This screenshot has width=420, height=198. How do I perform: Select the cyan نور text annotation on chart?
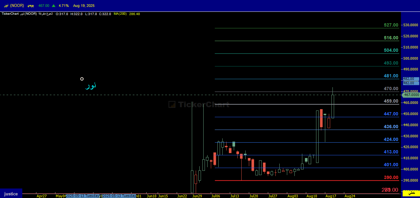click(x=90, y=86)
